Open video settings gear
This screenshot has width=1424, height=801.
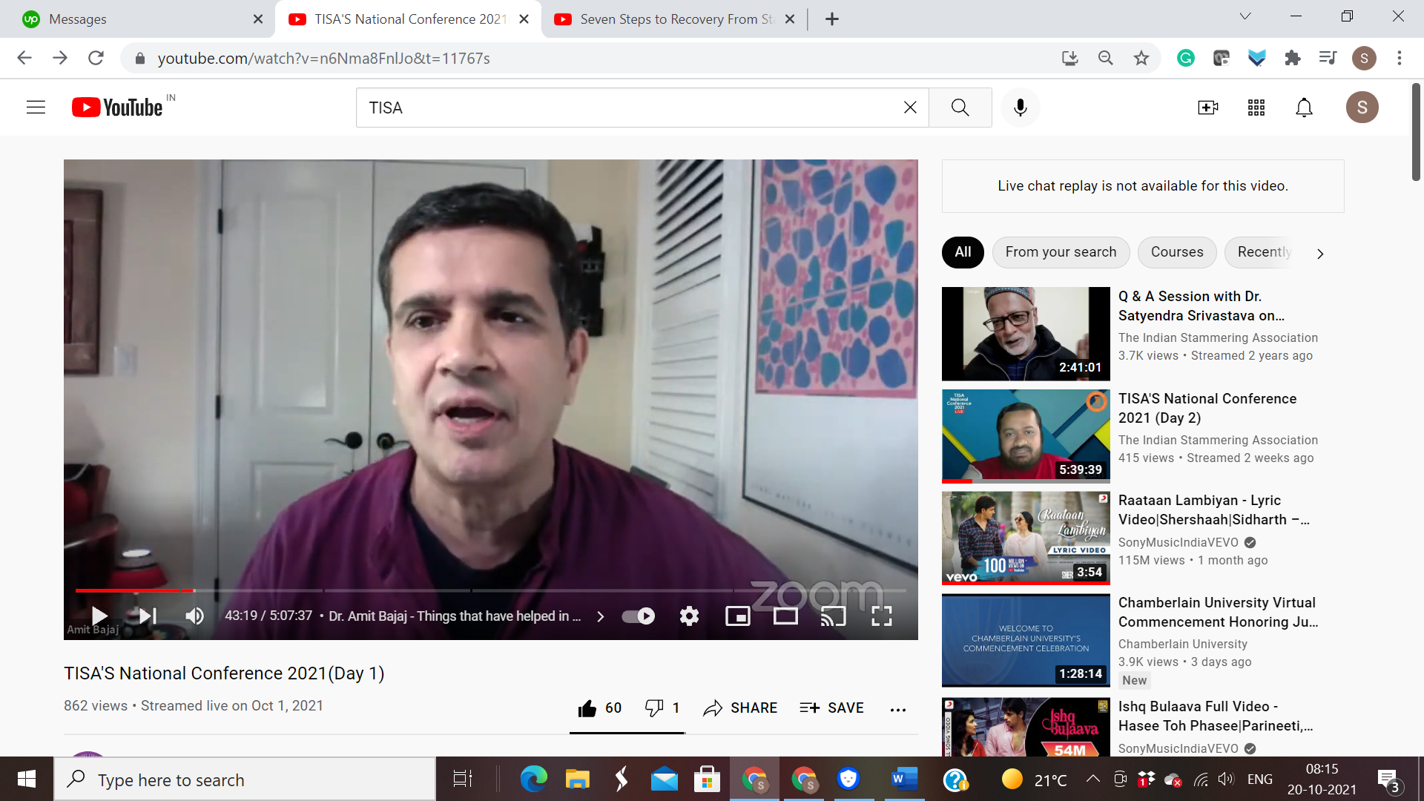(689, 616)
